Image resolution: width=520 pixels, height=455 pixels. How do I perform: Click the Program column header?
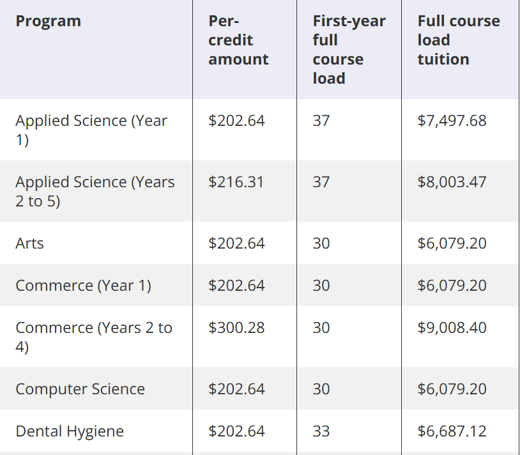48,21
